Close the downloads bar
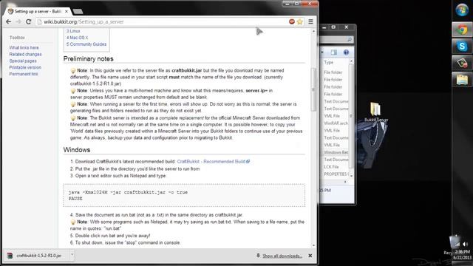473x266 pixels. 310,256
